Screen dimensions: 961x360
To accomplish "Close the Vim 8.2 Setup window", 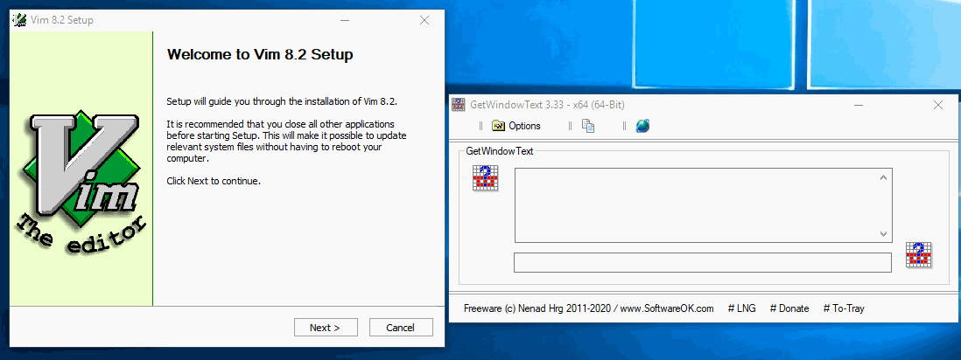I will click(x=424, y=20).
